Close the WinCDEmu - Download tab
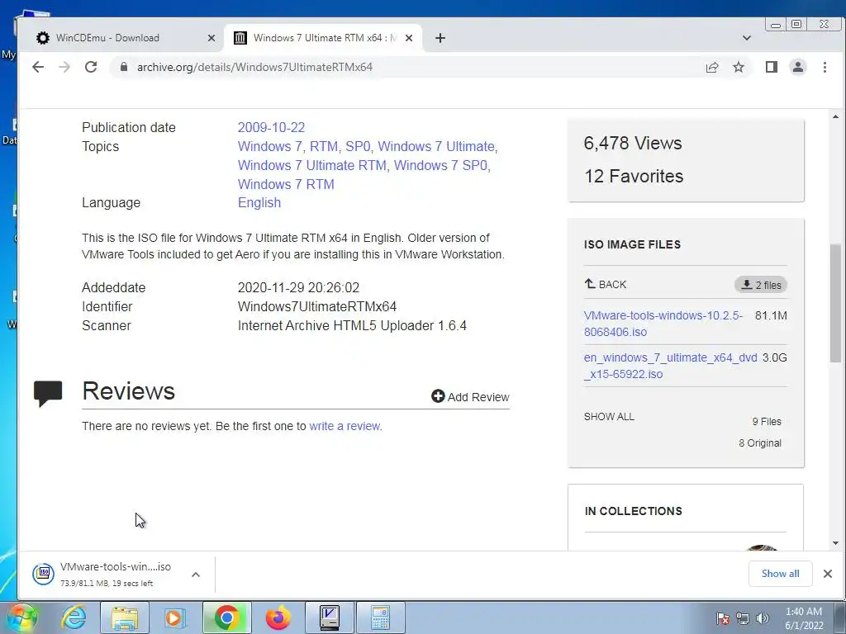 [x=211, y=38]
